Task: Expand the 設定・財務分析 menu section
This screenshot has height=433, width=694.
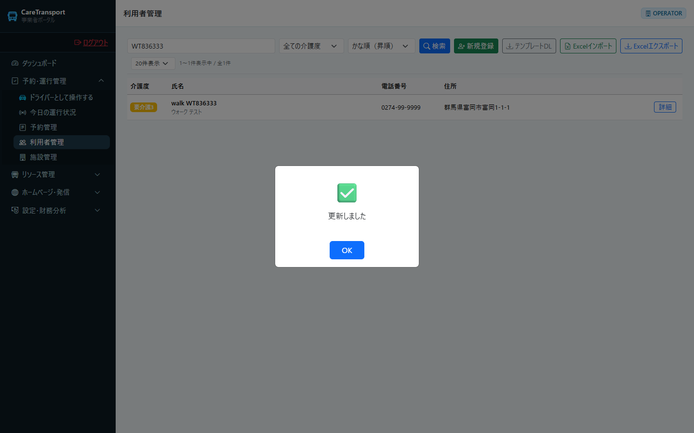Action: [x=58, y=210]
